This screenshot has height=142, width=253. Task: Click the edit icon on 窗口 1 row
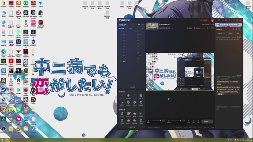pos(138,35)
